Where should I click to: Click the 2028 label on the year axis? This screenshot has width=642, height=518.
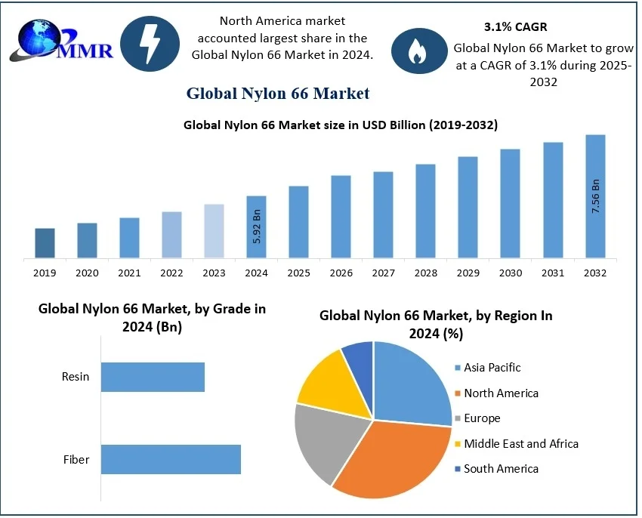(425, 273)
